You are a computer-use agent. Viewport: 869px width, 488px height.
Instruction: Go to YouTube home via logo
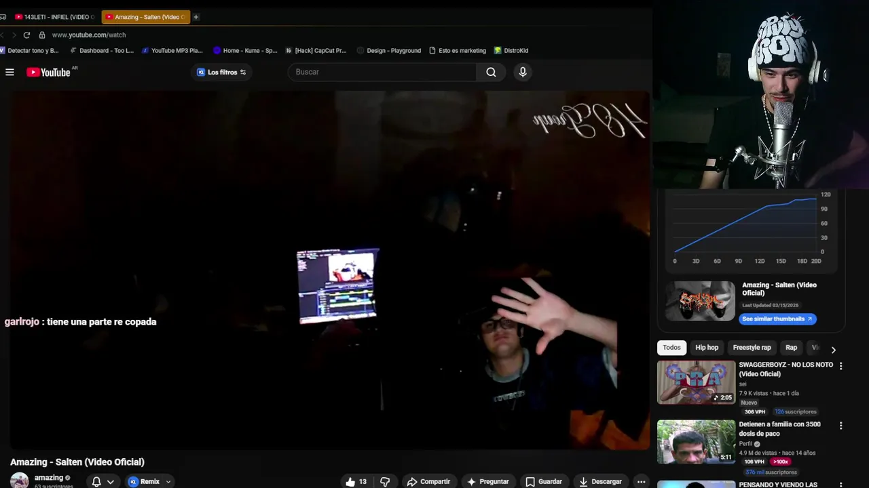point(48,72)
